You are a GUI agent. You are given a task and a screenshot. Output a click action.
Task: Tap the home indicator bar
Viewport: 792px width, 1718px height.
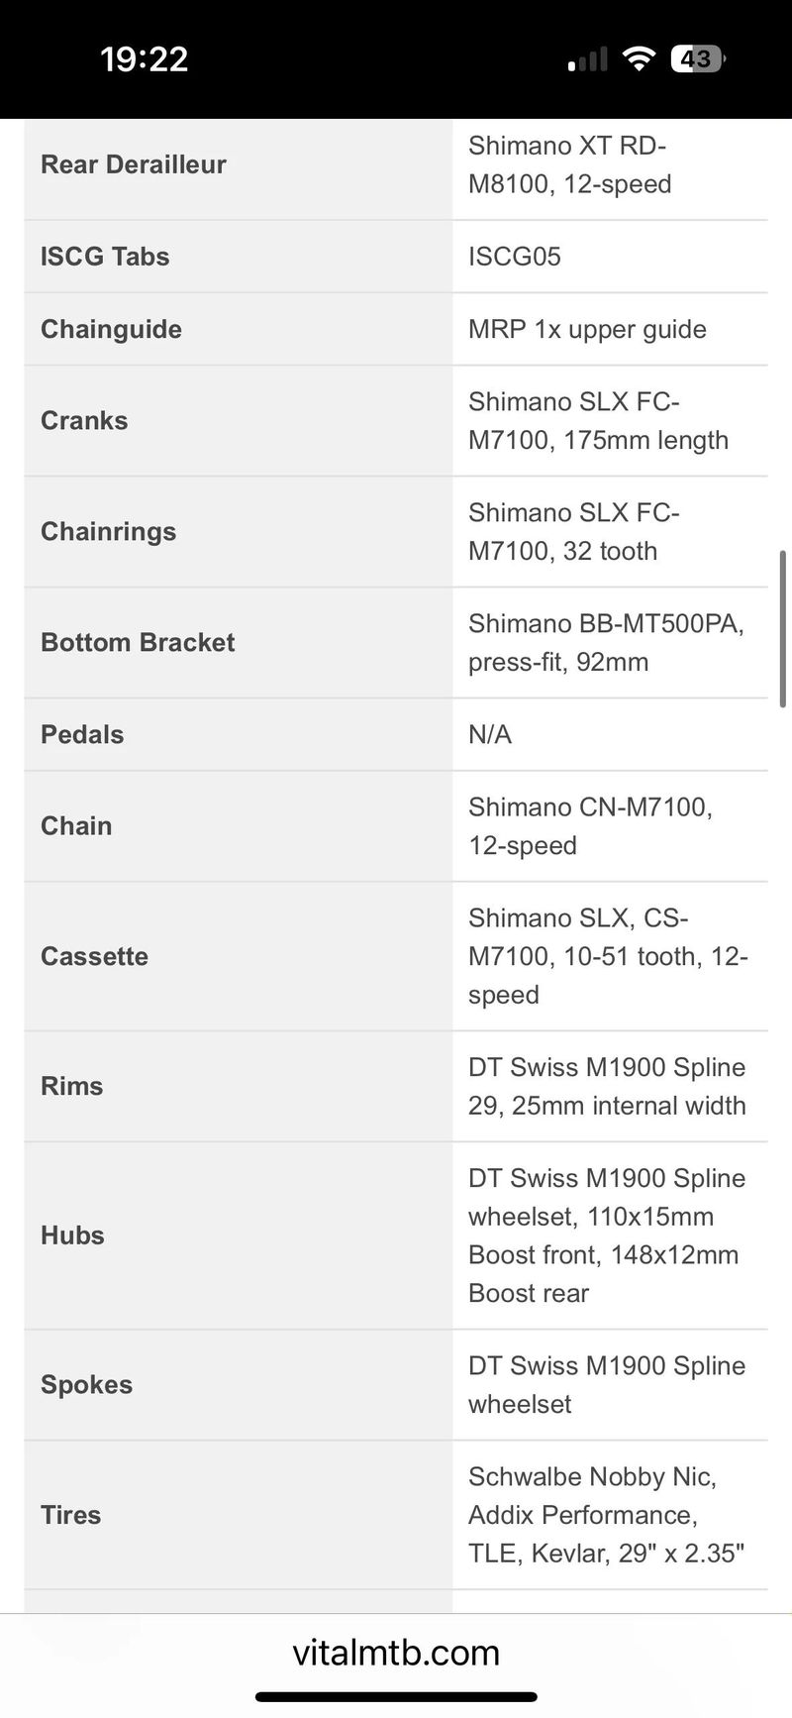[396, 1697]
